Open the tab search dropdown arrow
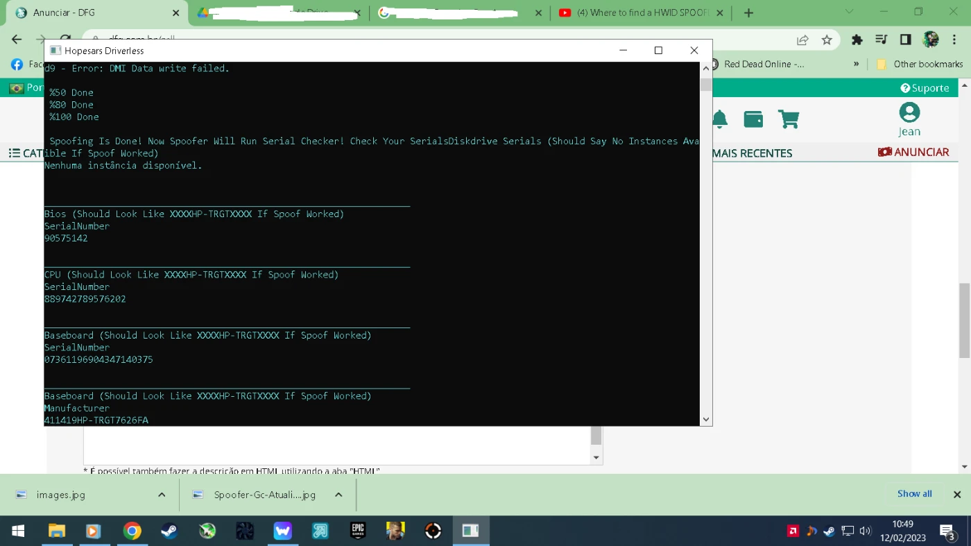Image resolution: width=971 pixels, height=546 pixels. (x=850, y=12)
